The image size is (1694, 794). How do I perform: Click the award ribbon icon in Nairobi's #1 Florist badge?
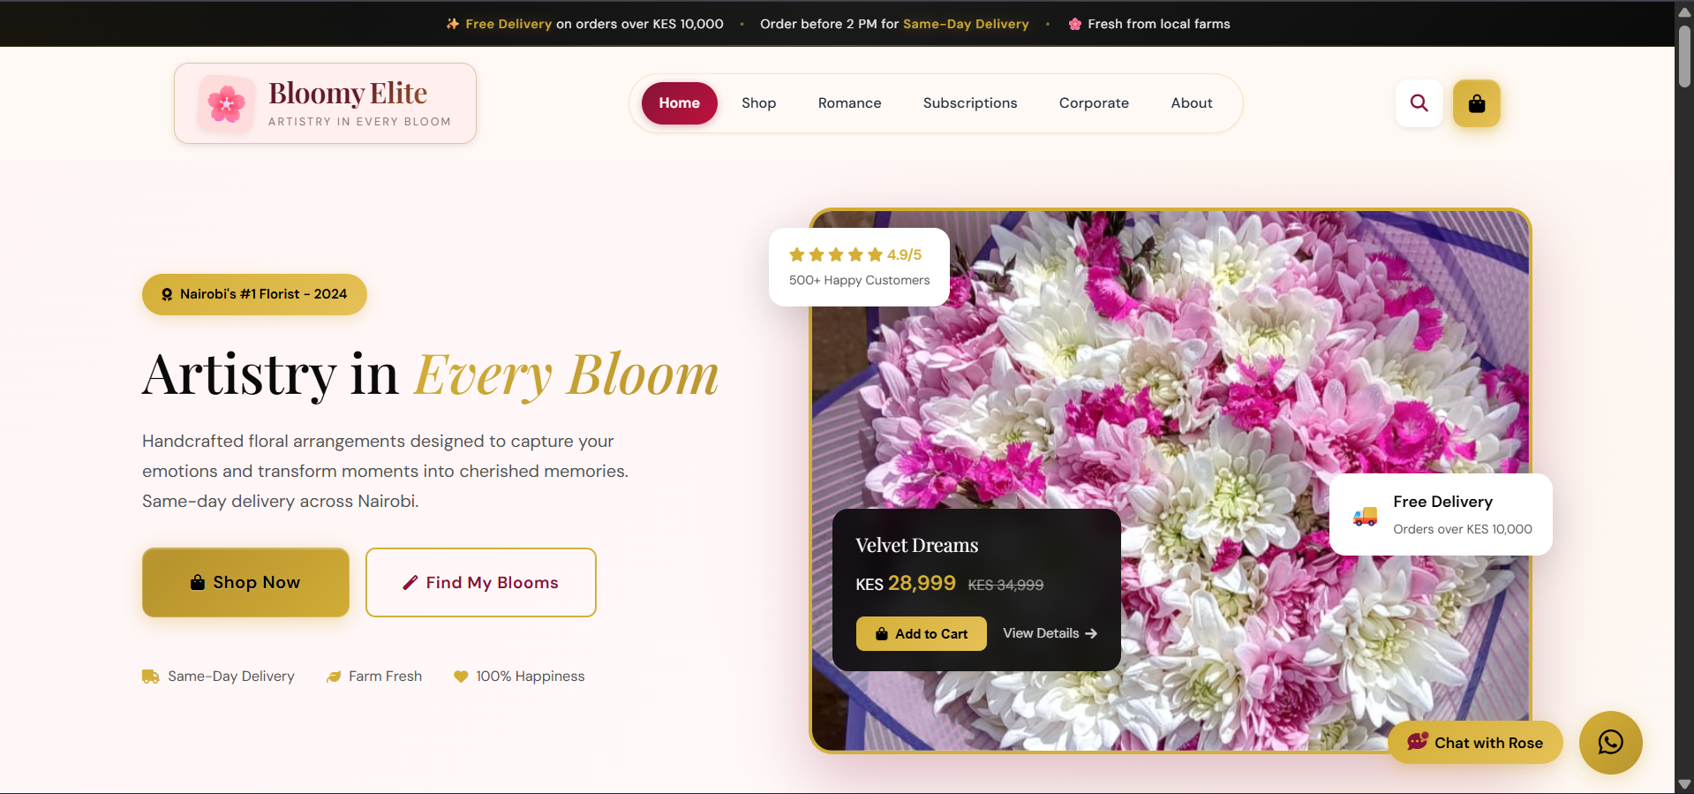click(167, 295)
